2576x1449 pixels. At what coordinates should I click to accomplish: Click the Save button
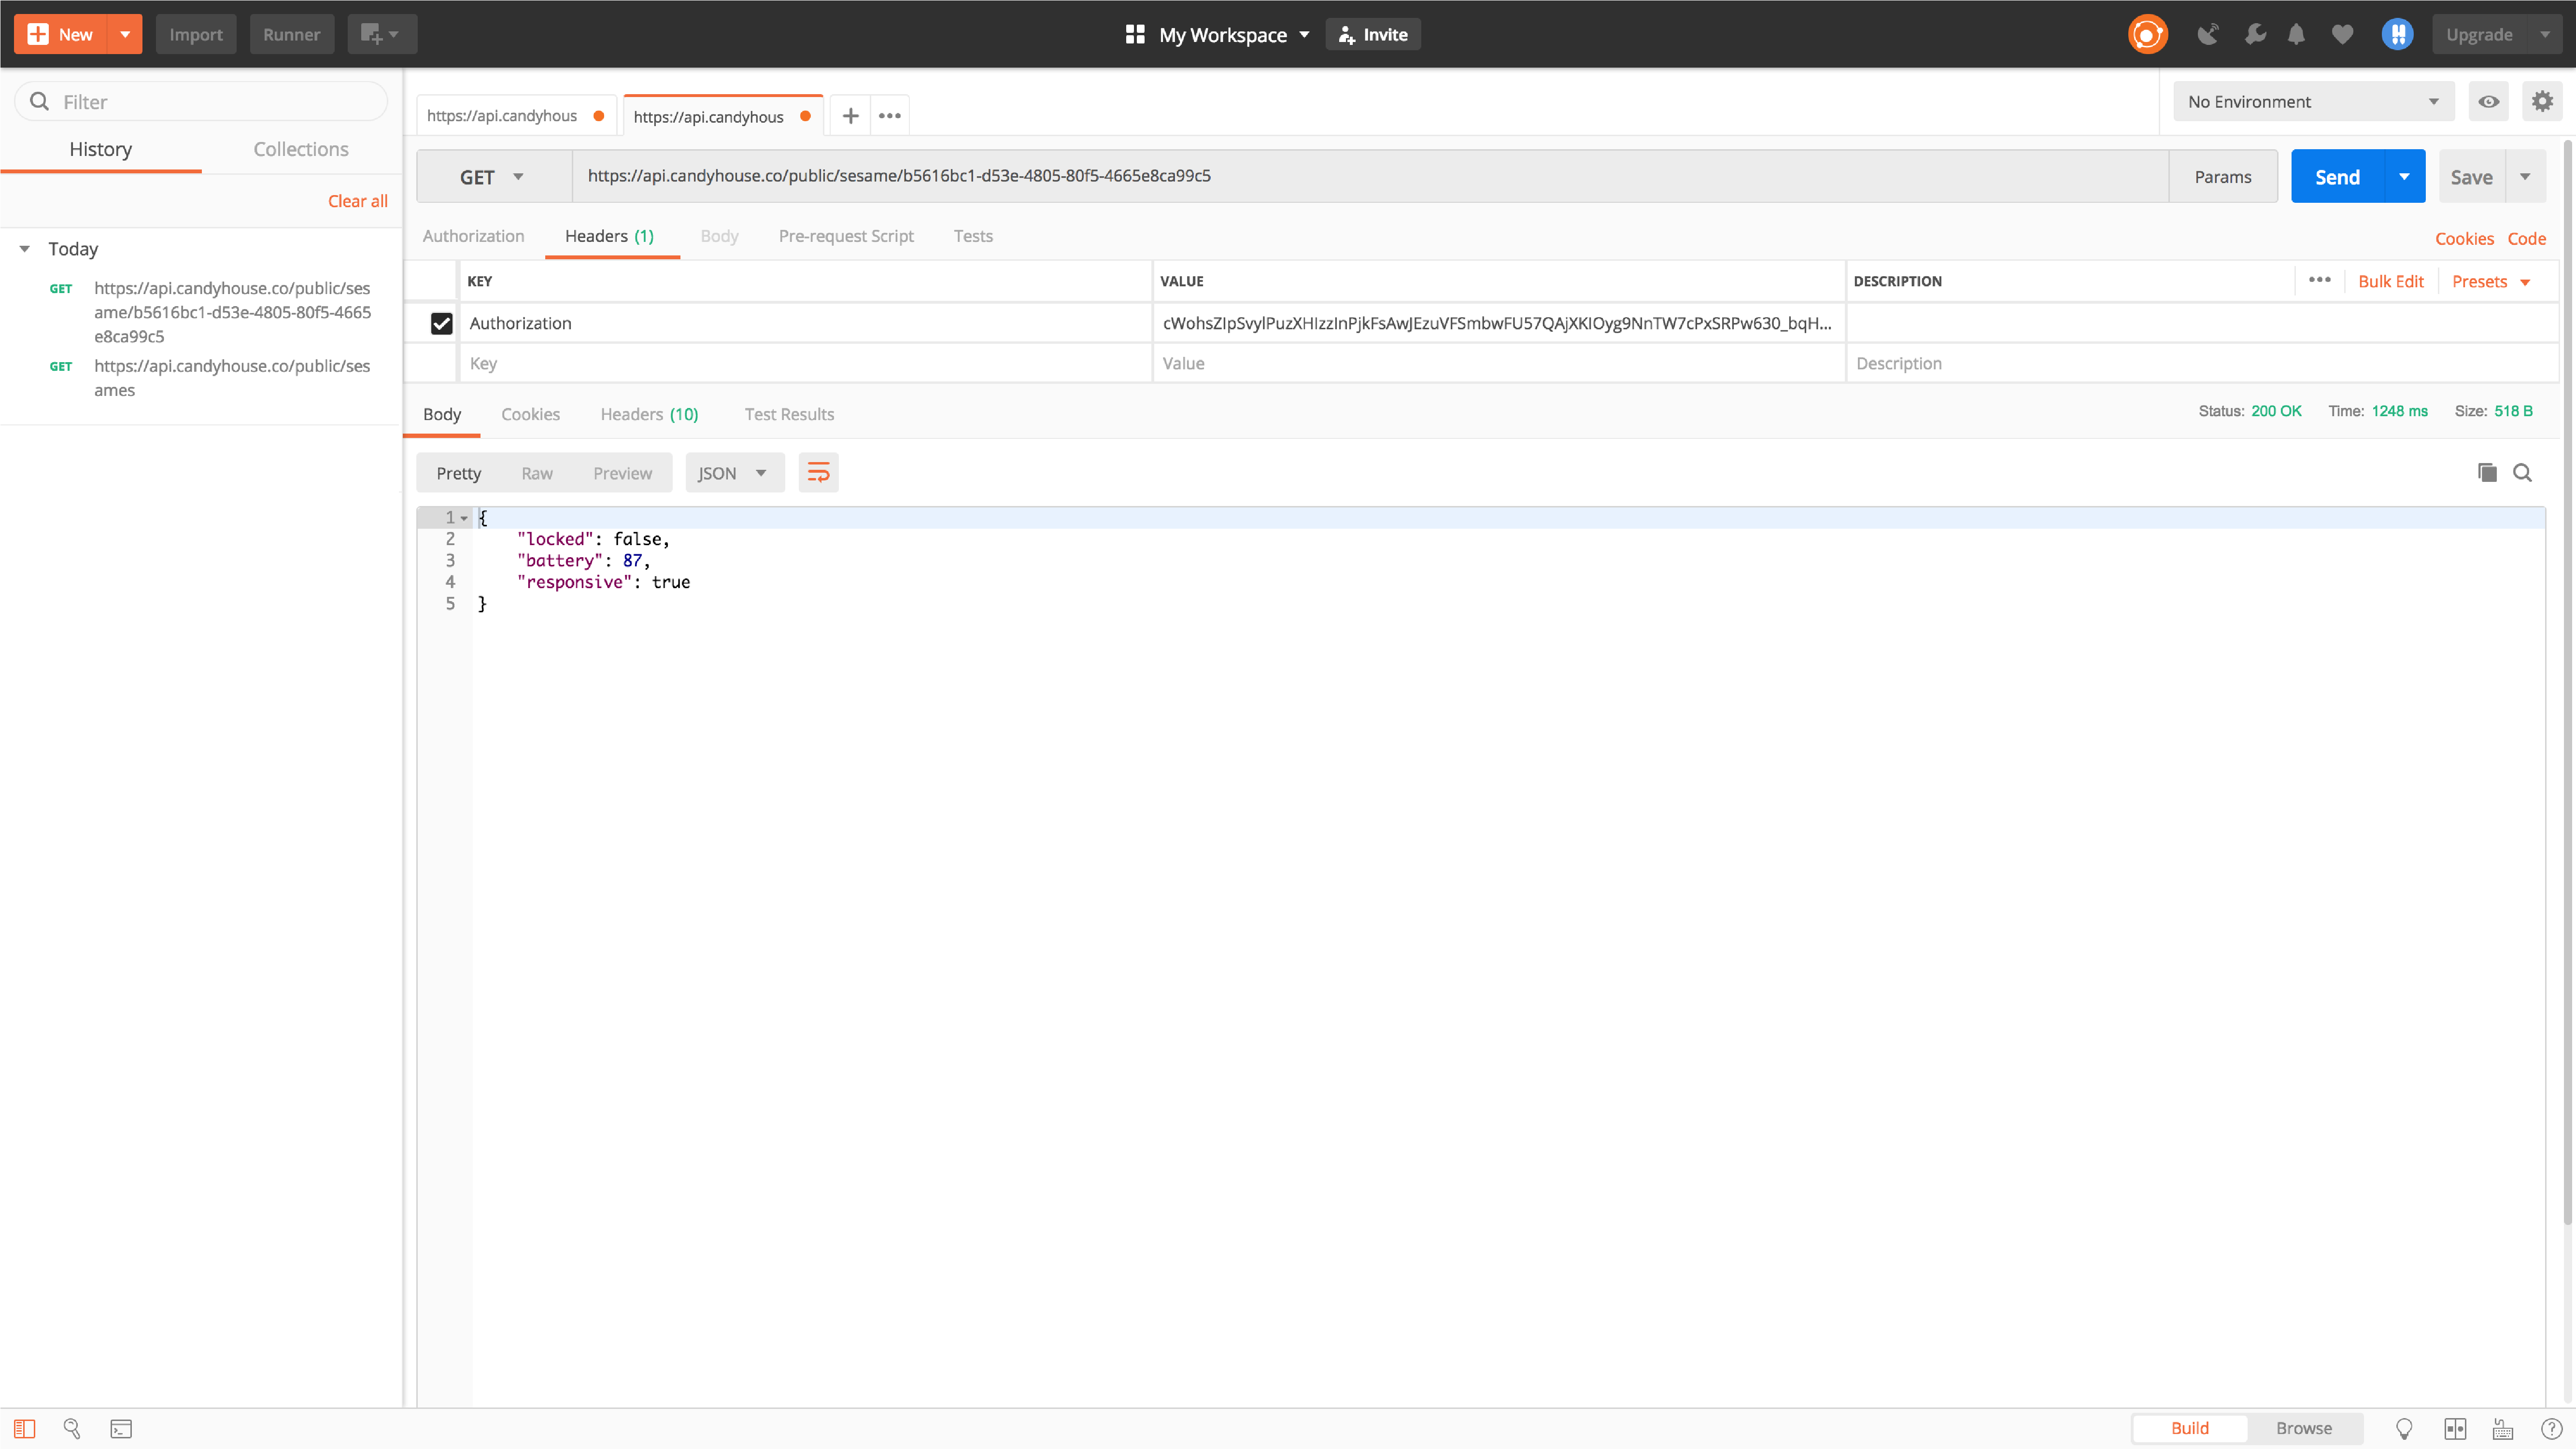(2472, 177)
